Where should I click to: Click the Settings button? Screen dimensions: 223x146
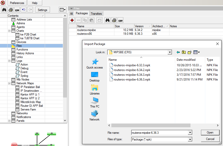click(x=42, y=10)
